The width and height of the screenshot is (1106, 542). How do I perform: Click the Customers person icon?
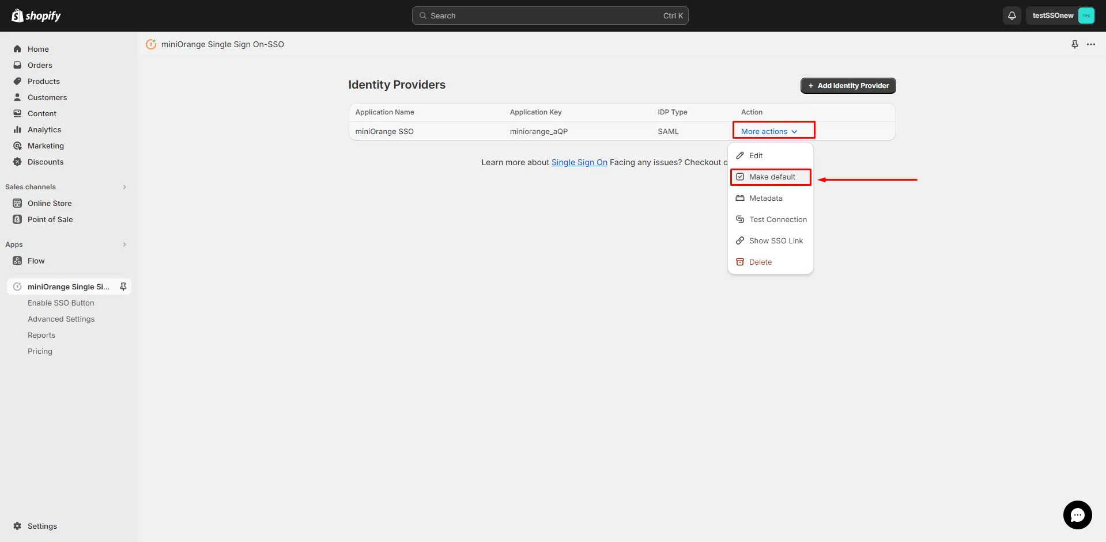coord(17,97)
